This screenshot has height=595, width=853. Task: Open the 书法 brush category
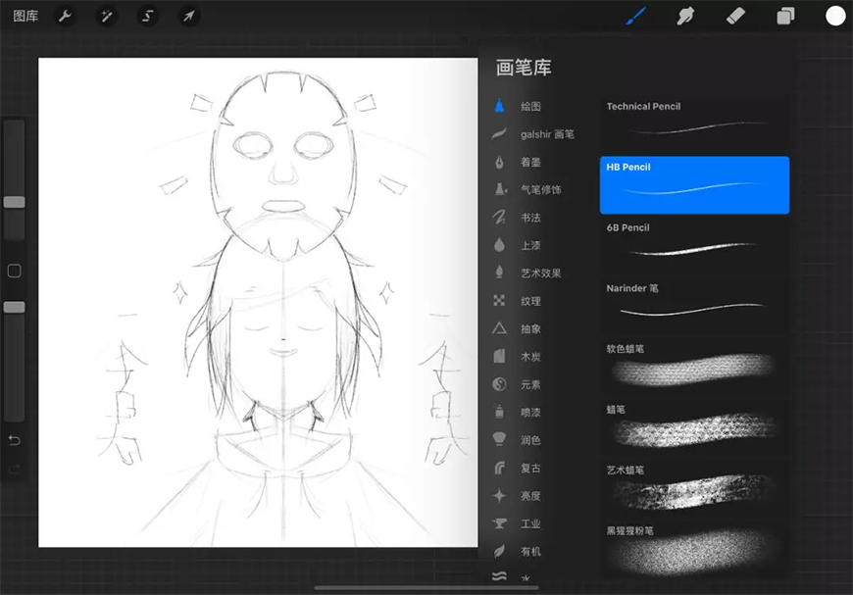click(x=530, y=218)
